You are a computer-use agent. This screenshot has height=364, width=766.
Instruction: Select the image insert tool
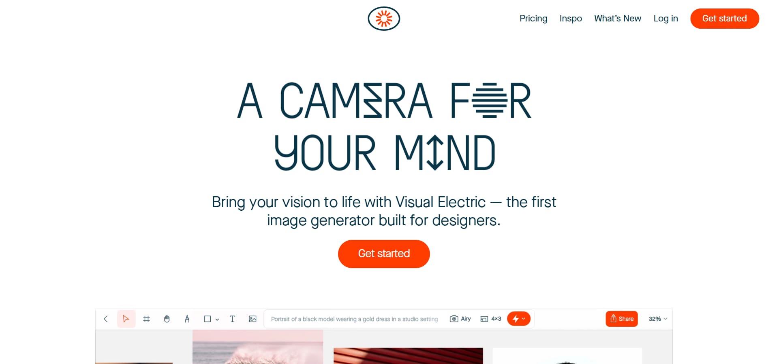tap(252, 319)
